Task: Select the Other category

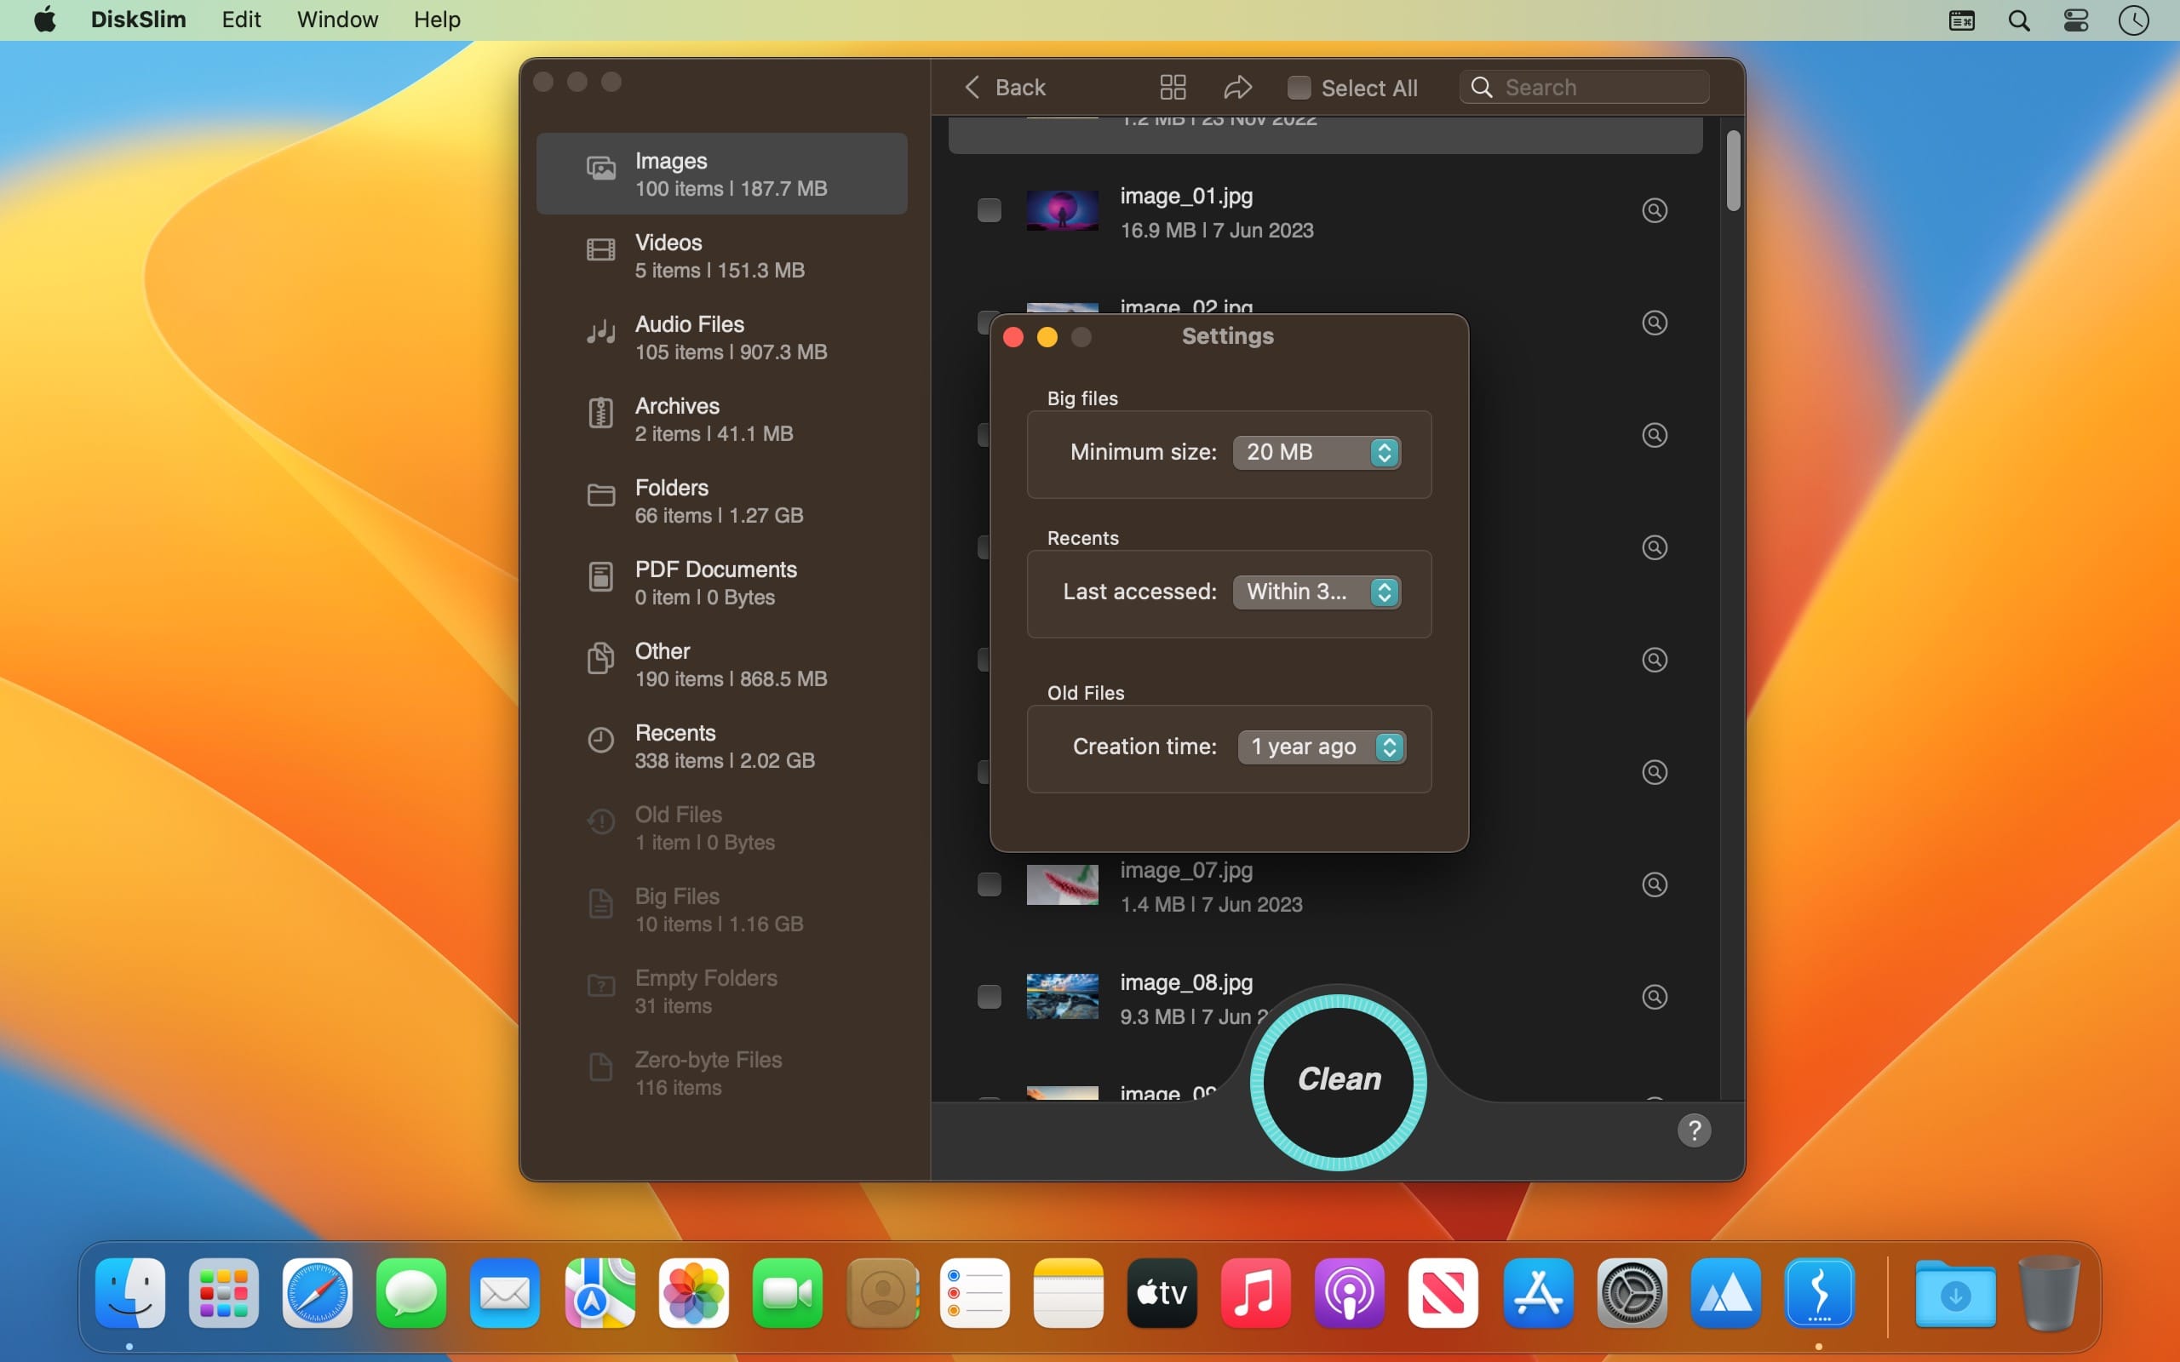Action: tap(721, 665)
